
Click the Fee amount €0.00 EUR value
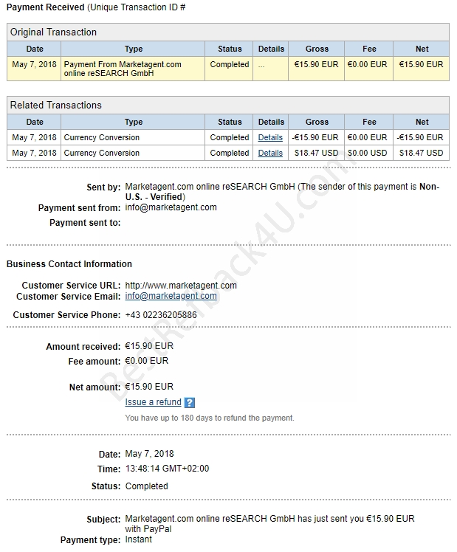[x=147, y=361]
